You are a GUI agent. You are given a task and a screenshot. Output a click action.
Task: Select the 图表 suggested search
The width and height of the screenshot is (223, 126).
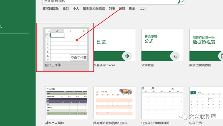coord(132,9)
